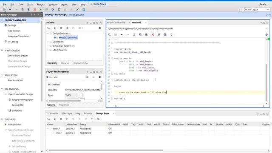Open the Default Layout dropdown

click(x=255, y=9)
